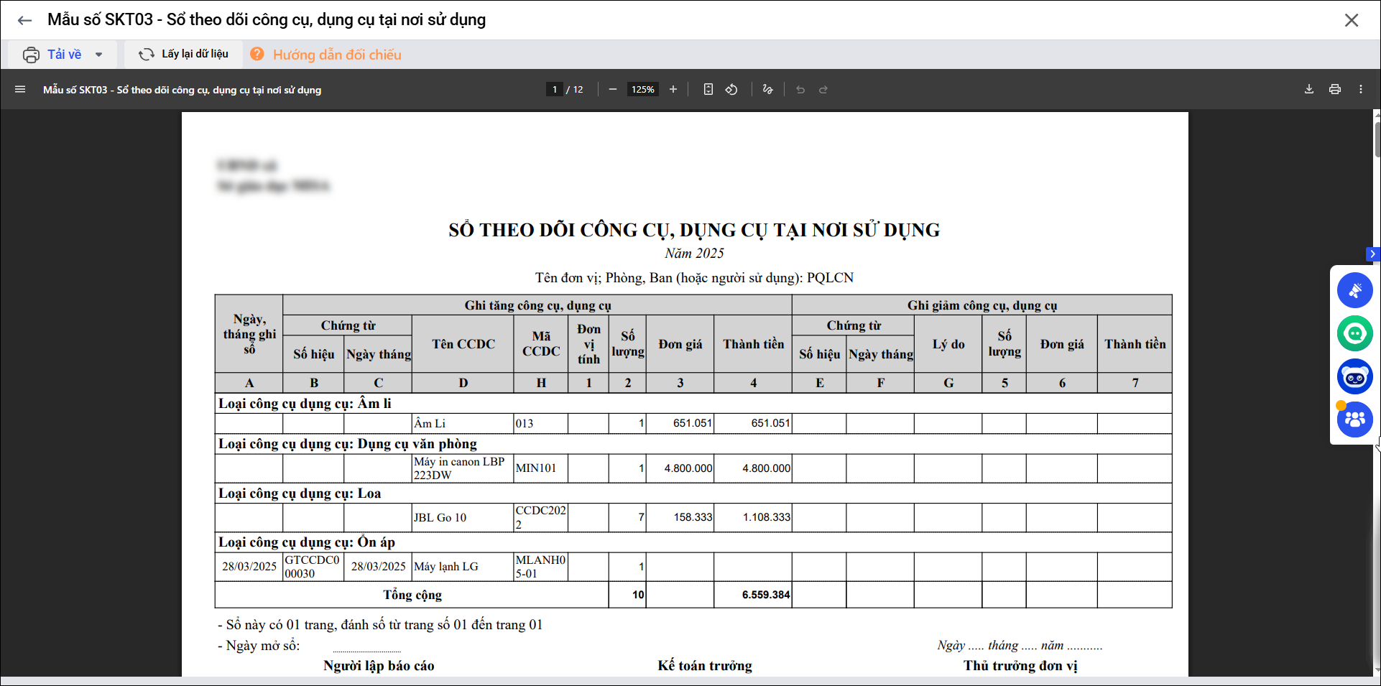This screenshot has width=1381, height=686.
Task: Open the Hướng dẫn đối chiếu link
Action: (x=337, y=55)
